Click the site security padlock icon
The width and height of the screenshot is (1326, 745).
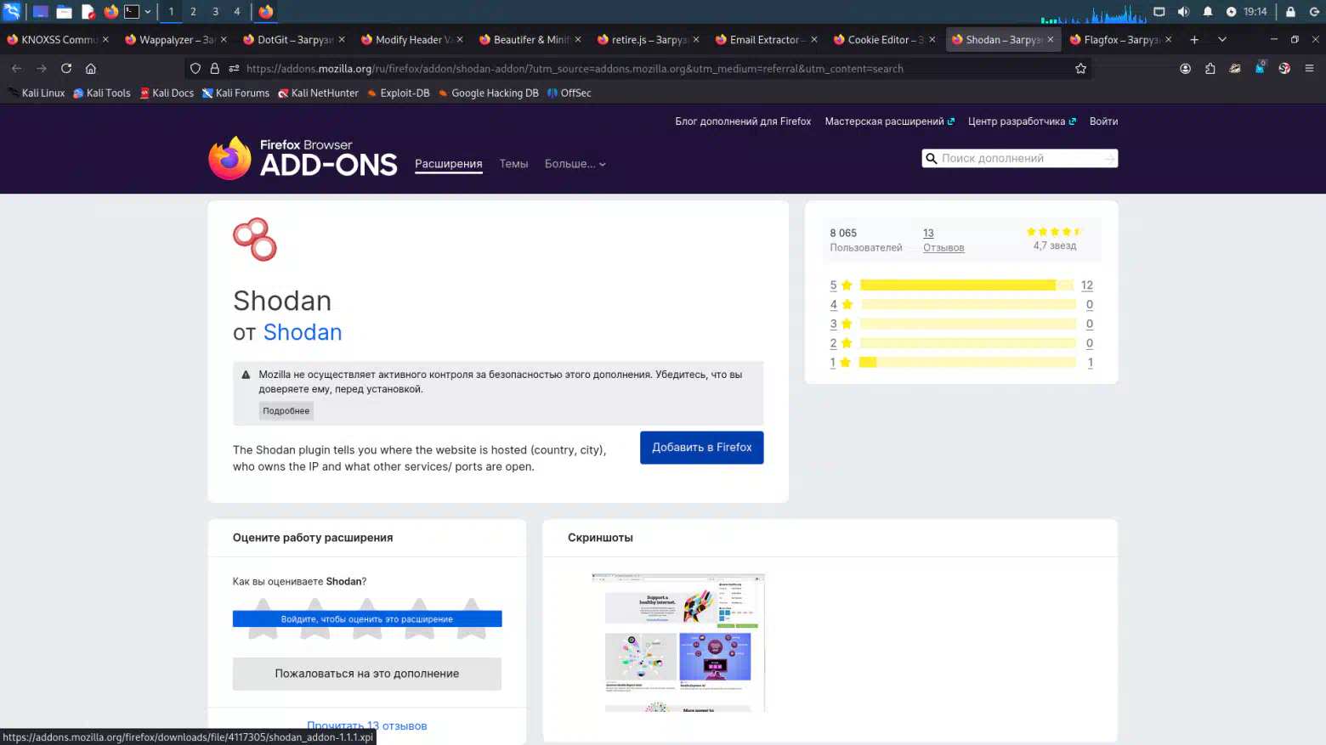pyautogui.click(x=214, y=68)
